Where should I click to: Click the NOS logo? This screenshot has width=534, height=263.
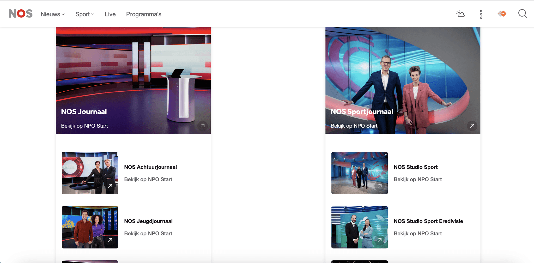[21, 14]
